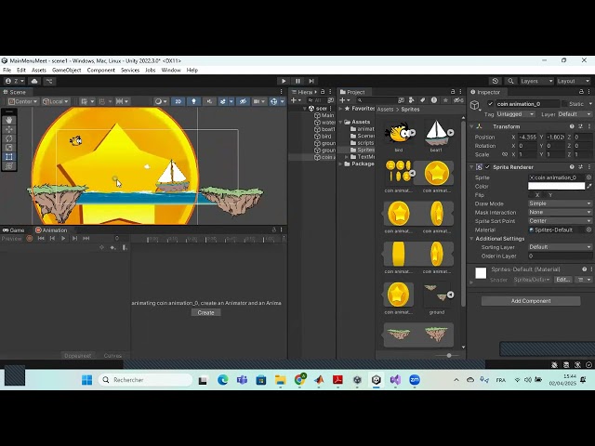Open the Layers dropdown
This screenshot has width=595, height=446.
tap(536, 81)
